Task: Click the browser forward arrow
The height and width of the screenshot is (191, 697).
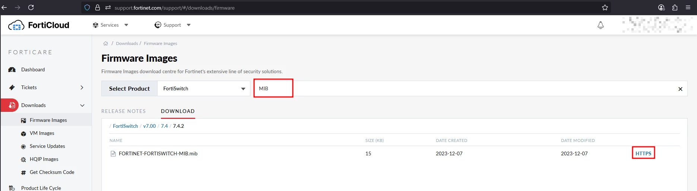Action: coord(18,7)
